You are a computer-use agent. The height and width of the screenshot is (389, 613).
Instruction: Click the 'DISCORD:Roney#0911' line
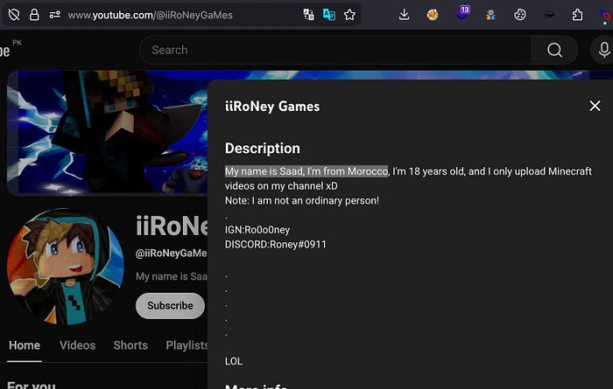[276, 244]
